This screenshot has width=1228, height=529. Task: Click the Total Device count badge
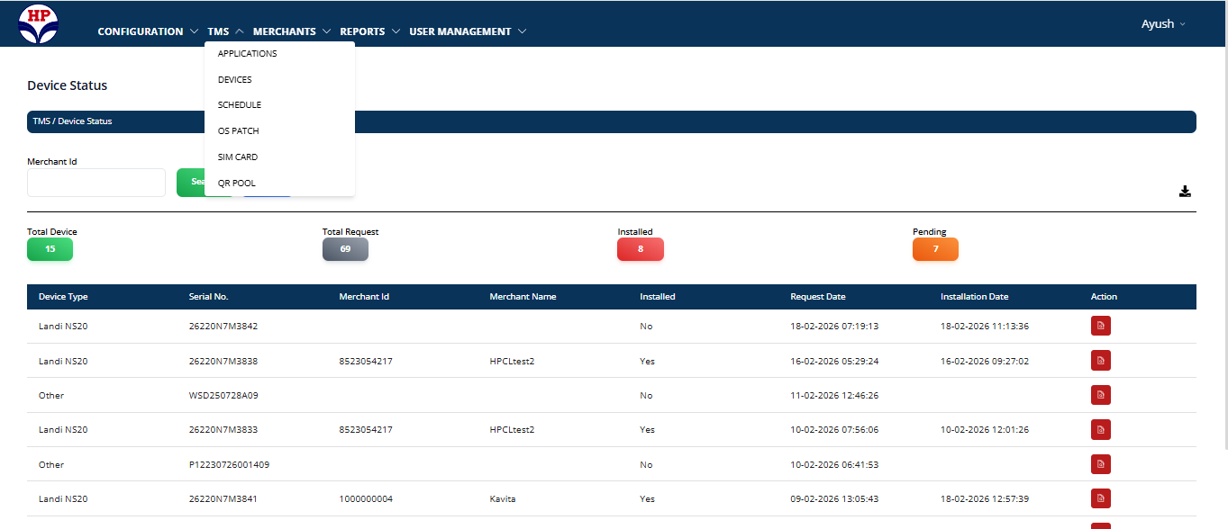(x=50, y=249)
